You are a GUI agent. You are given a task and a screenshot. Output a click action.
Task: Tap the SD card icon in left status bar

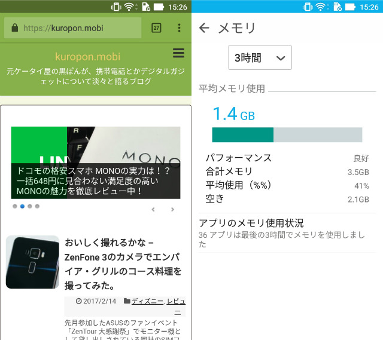[146, 7]
